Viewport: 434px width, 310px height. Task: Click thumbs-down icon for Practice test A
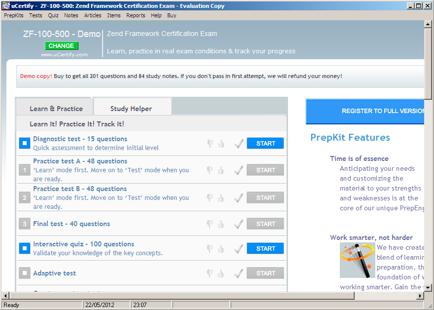point(210,170)
